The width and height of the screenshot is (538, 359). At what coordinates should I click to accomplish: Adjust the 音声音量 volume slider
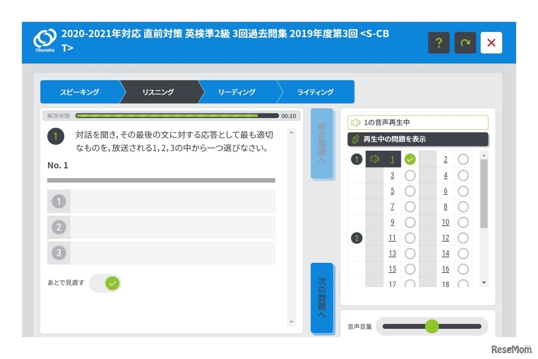click(432, 326)
